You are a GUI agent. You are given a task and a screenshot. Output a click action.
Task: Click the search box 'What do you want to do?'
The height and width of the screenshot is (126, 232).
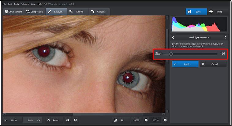[x=61, y=4]
